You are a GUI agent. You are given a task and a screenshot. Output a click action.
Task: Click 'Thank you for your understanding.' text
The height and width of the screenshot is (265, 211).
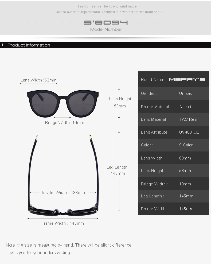click(38, 252)
